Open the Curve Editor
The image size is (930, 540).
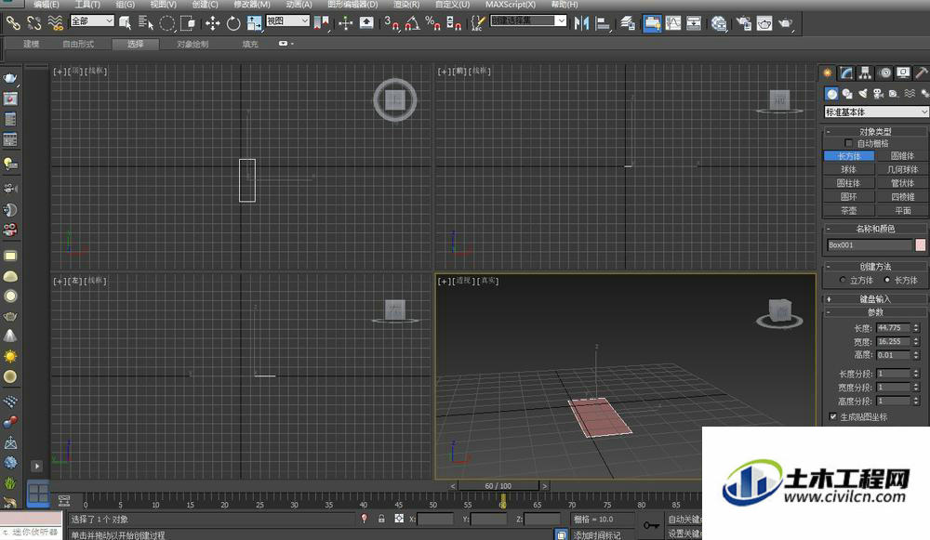(x=673, y=23)
